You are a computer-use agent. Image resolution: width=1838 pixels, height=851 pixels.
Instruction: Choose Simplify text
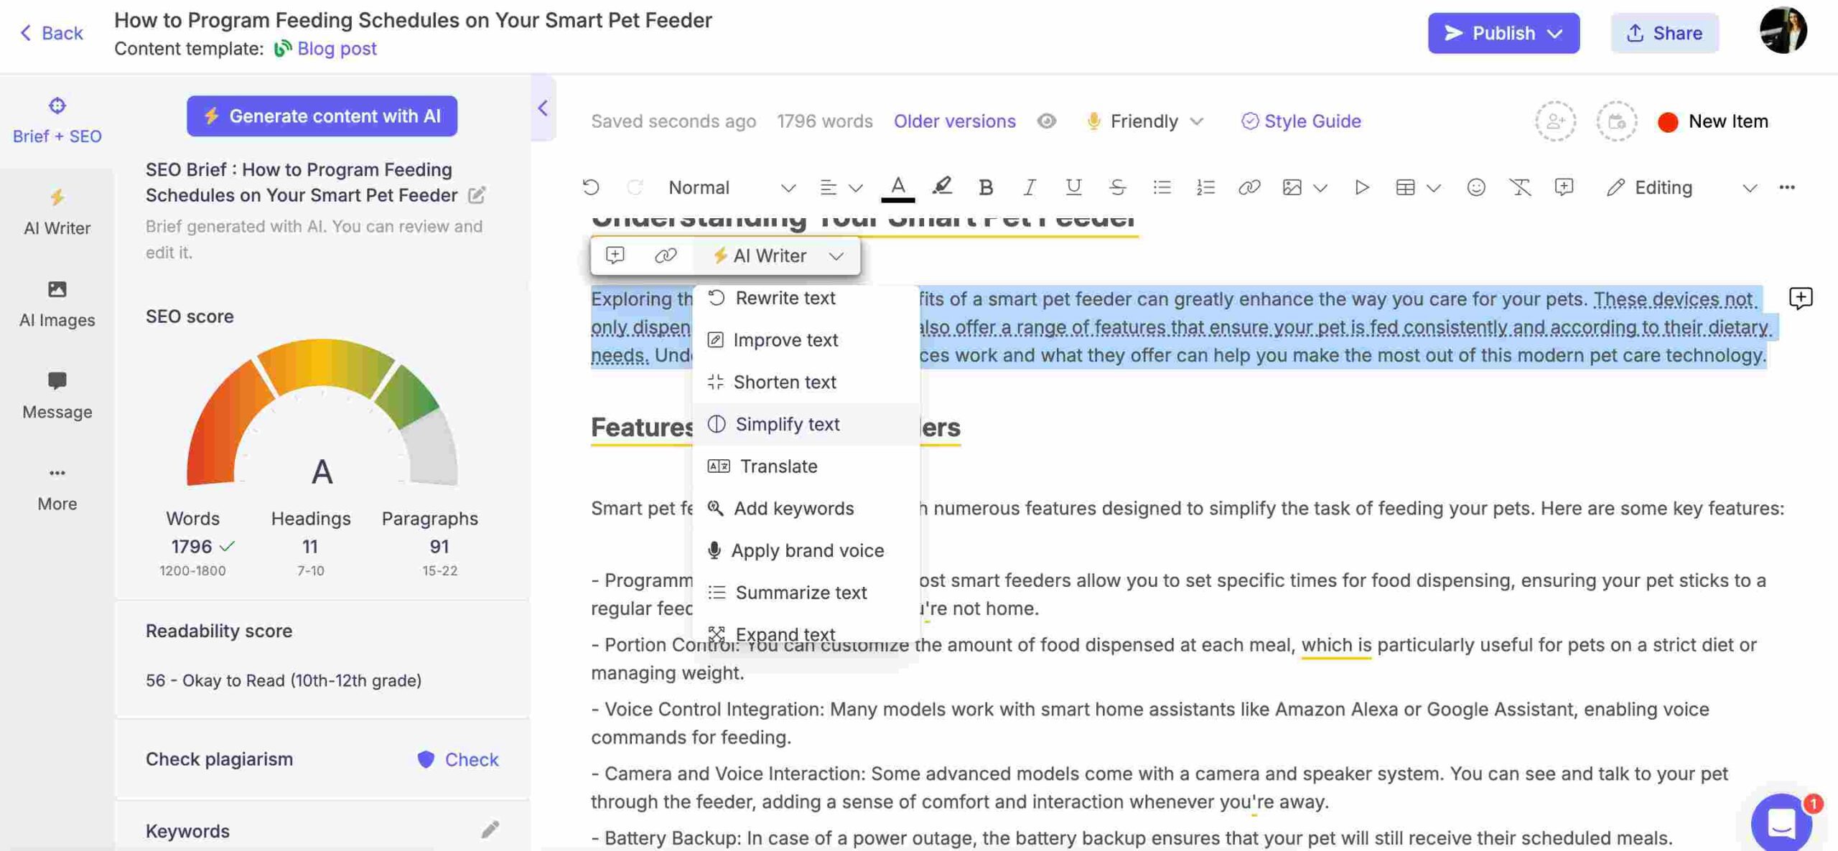pyautogui.click(x=806, y=424)
